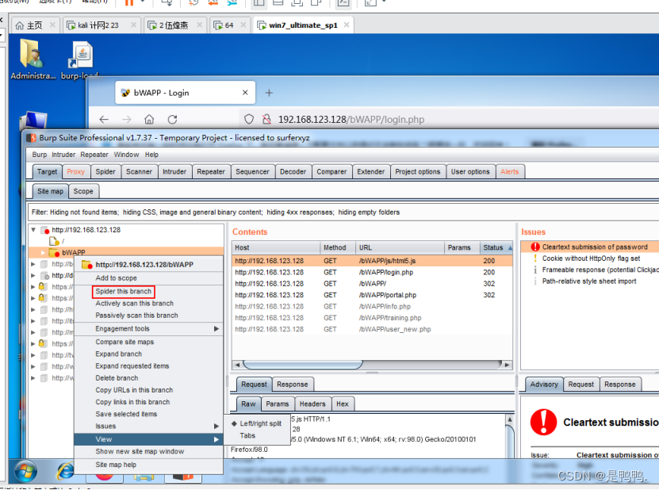The image size is (659, 490).
Task: Click the red Cleartext submission issue icon
Action: [x=535, y=247]
